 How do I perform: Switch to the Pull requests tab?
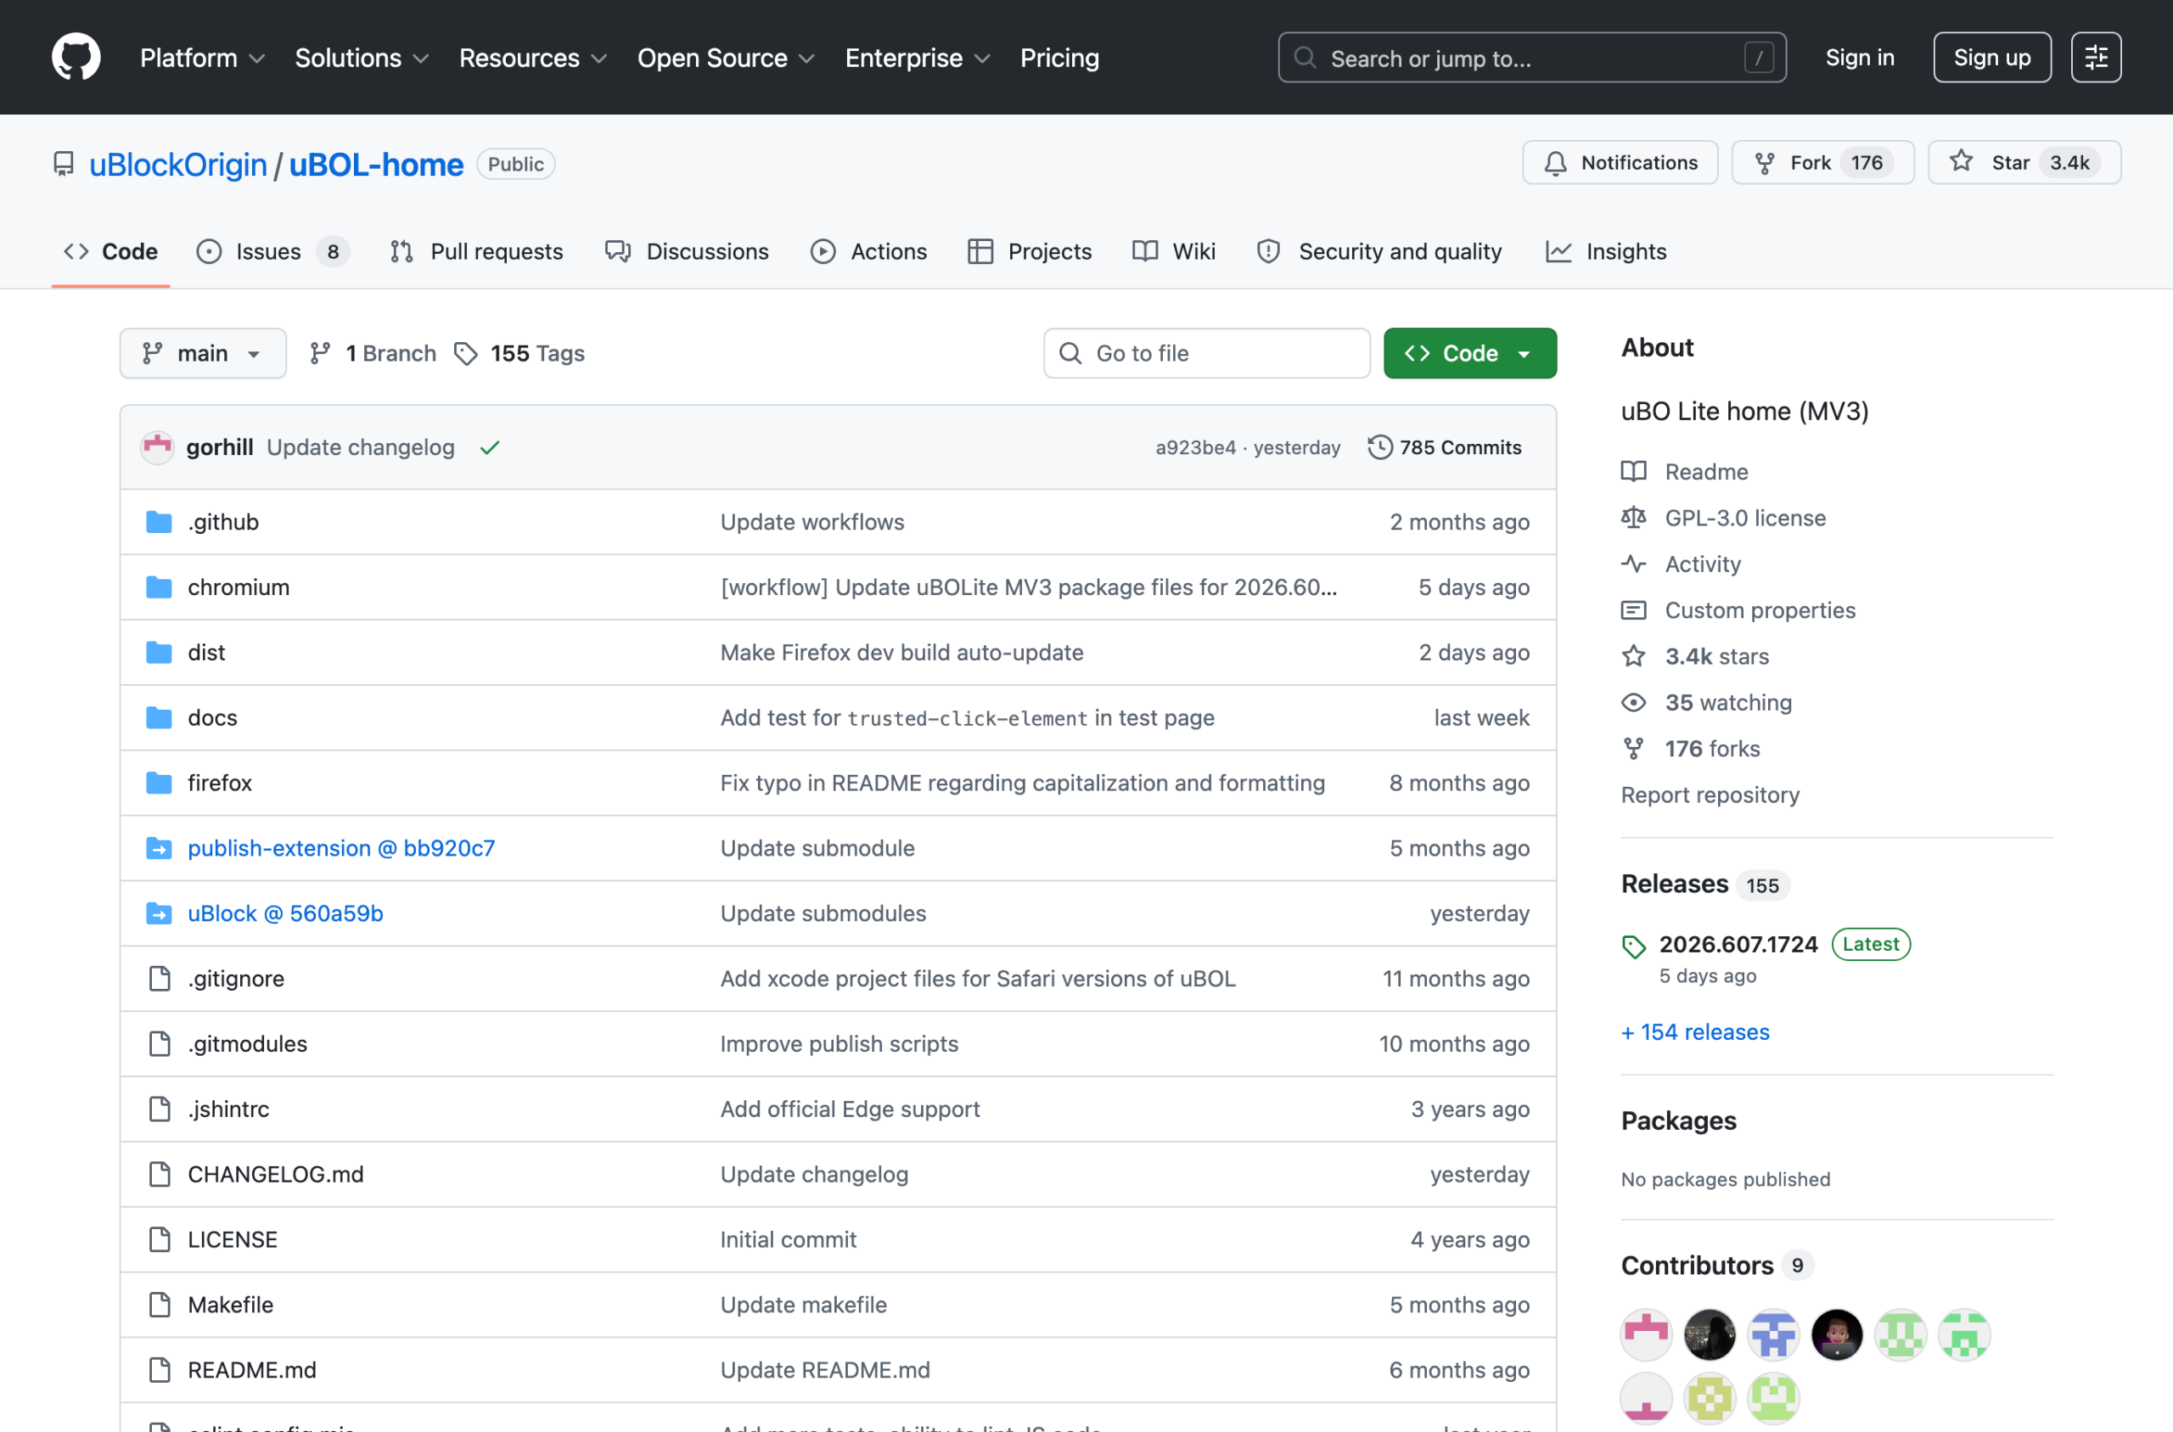click(x=475, y=251)
